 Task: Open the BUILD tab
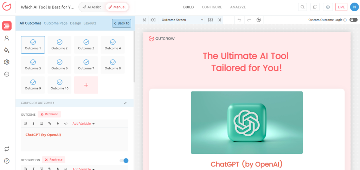tap(188, 7)
